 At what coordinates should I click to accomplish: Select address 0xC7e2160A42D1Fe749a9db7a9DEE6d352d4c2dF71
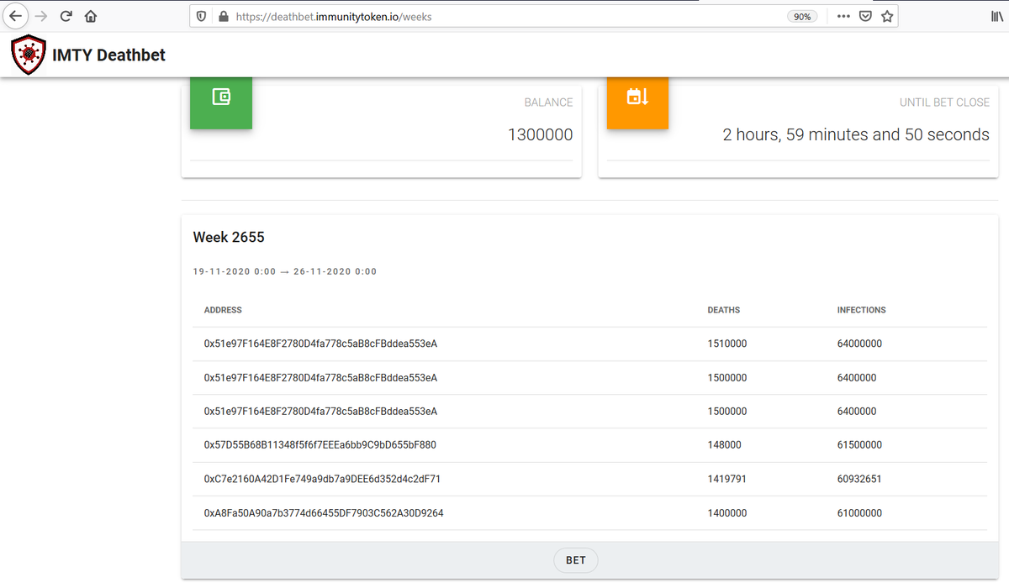[x=322, y=479]
